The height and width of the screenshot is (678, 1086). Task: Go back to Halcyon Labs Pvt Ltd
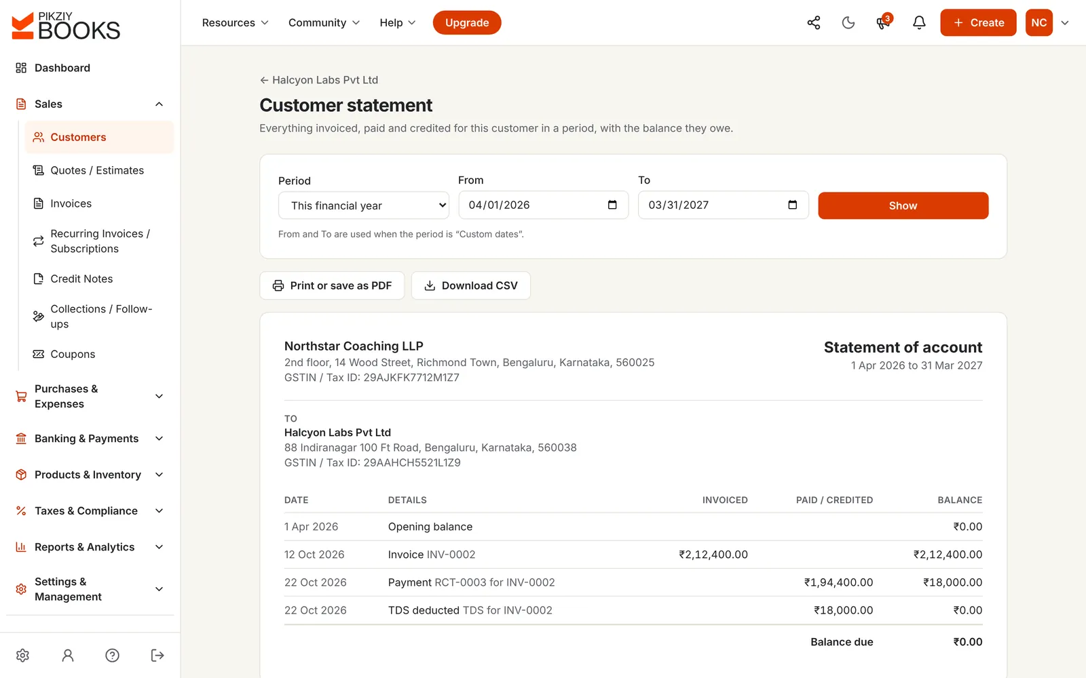click(x=319, y=80)
